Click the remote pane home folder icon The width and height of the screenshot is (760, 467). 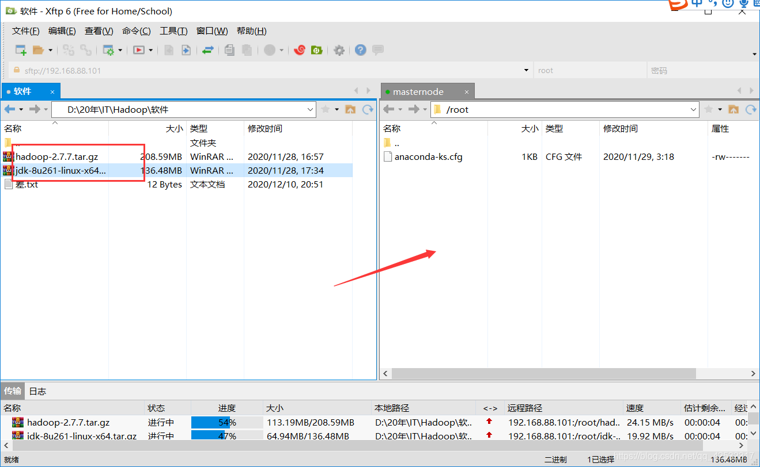[x=733, y=109]
